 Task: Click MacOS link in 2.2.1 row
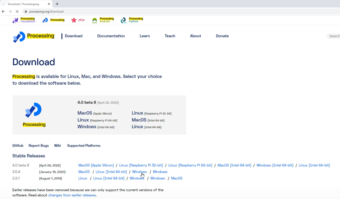point(177,178)
